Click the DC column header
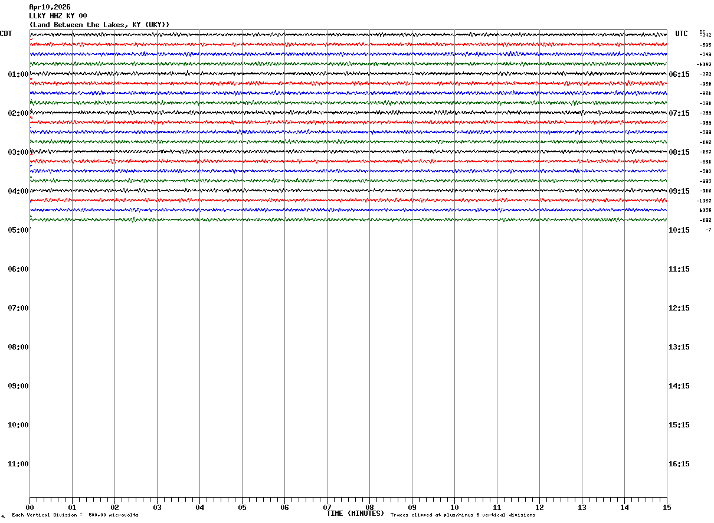The width and height of the screenshot is (714, 523). tap(702, 32)
